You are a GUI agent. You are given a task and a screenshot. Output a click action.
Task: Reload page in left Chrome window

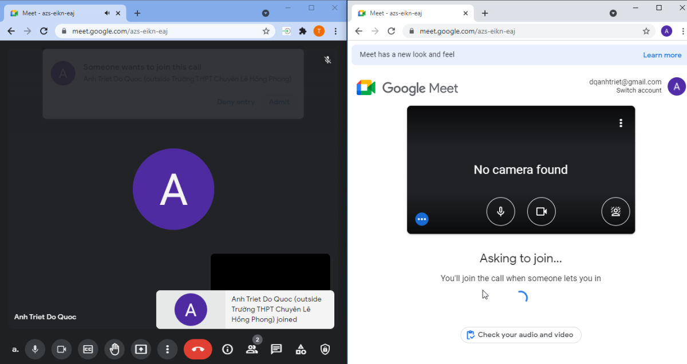(x=44, y=31)
